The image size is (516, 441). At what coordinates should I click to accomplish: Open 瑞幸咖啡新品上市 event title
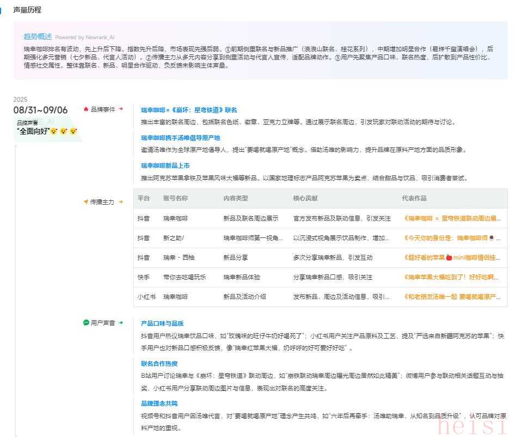(165, 166)
